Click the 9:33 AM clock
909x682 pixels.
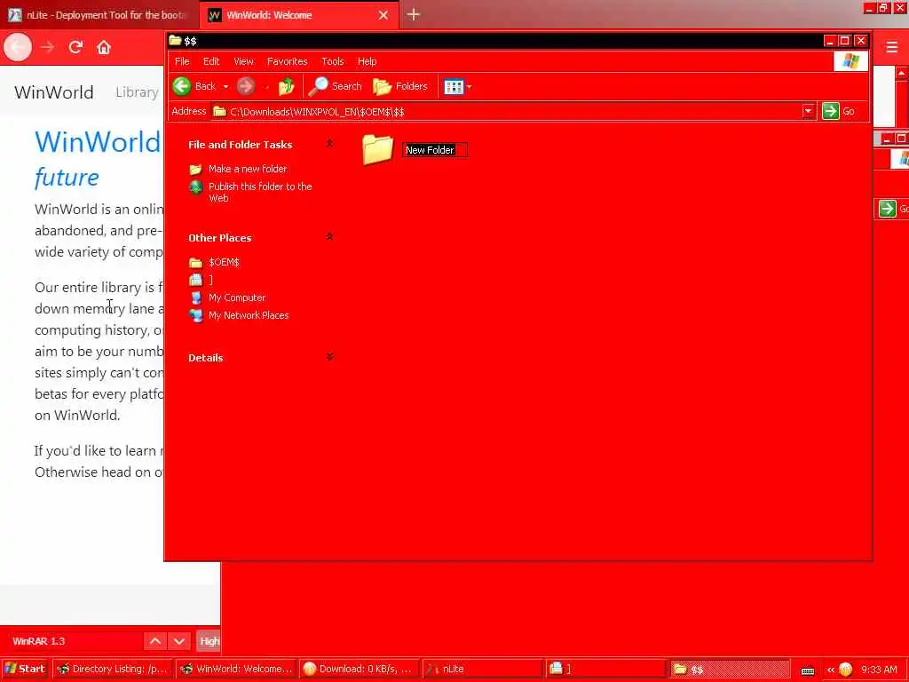pyautogui.click(x=879, y=670)
